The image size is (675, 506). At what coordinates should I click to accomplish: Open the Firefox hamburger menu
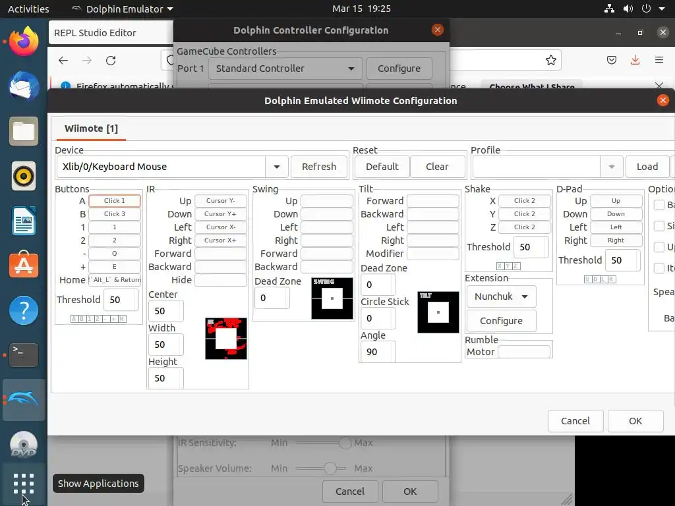coord(659,60)
